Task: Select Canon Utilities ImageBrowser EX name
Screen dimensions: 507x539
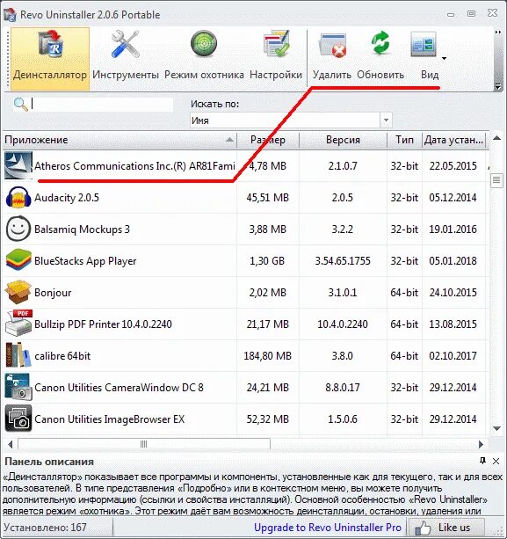Action: pyautogui.click(x=109, y=419)
